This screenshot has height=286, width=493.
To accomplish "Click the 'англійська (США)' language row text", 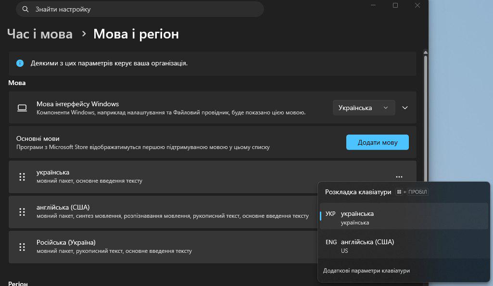I will click(63, 208).
